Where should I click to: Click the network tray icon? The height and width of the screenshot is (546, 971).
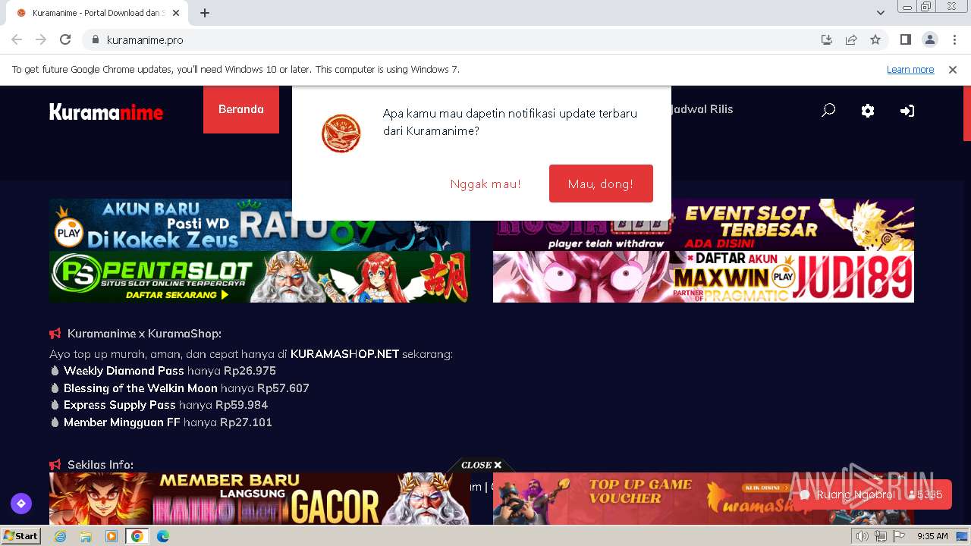pyautogui.click(x=880, y=536)
